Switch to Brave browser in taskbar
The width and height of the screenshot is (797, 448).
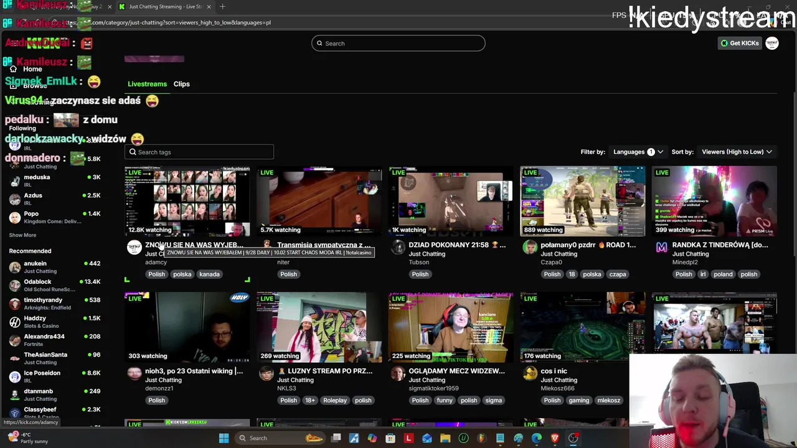(555, 438)
